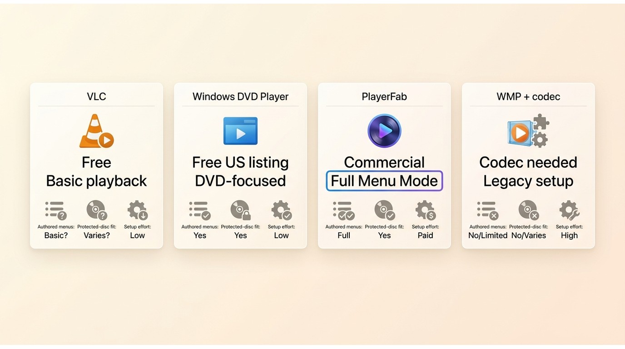
Task: Click the 'Codec needed' text
Action: click(528, 162)
